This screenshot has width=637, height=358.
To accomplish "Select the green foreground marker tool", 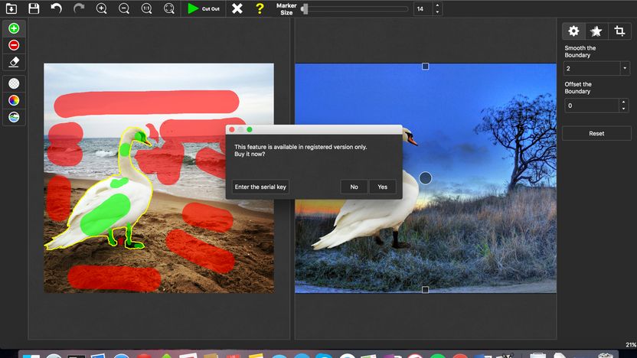I will point(14,28).
